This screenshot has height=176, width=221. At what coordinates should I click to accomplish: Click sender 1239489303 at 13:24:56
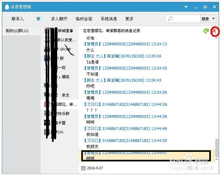125,92
